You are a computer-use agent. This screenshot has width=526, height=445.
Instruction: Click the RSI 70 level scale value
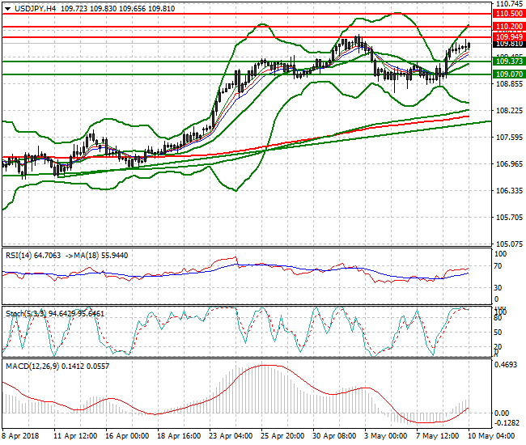(x=499, y=265)
